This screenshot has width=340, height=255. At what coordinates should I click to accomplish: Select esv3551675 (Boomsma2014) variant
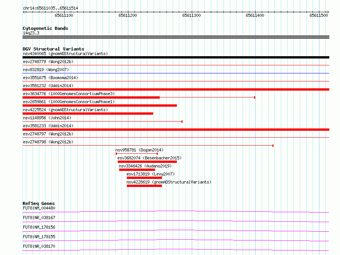(50, 78)
